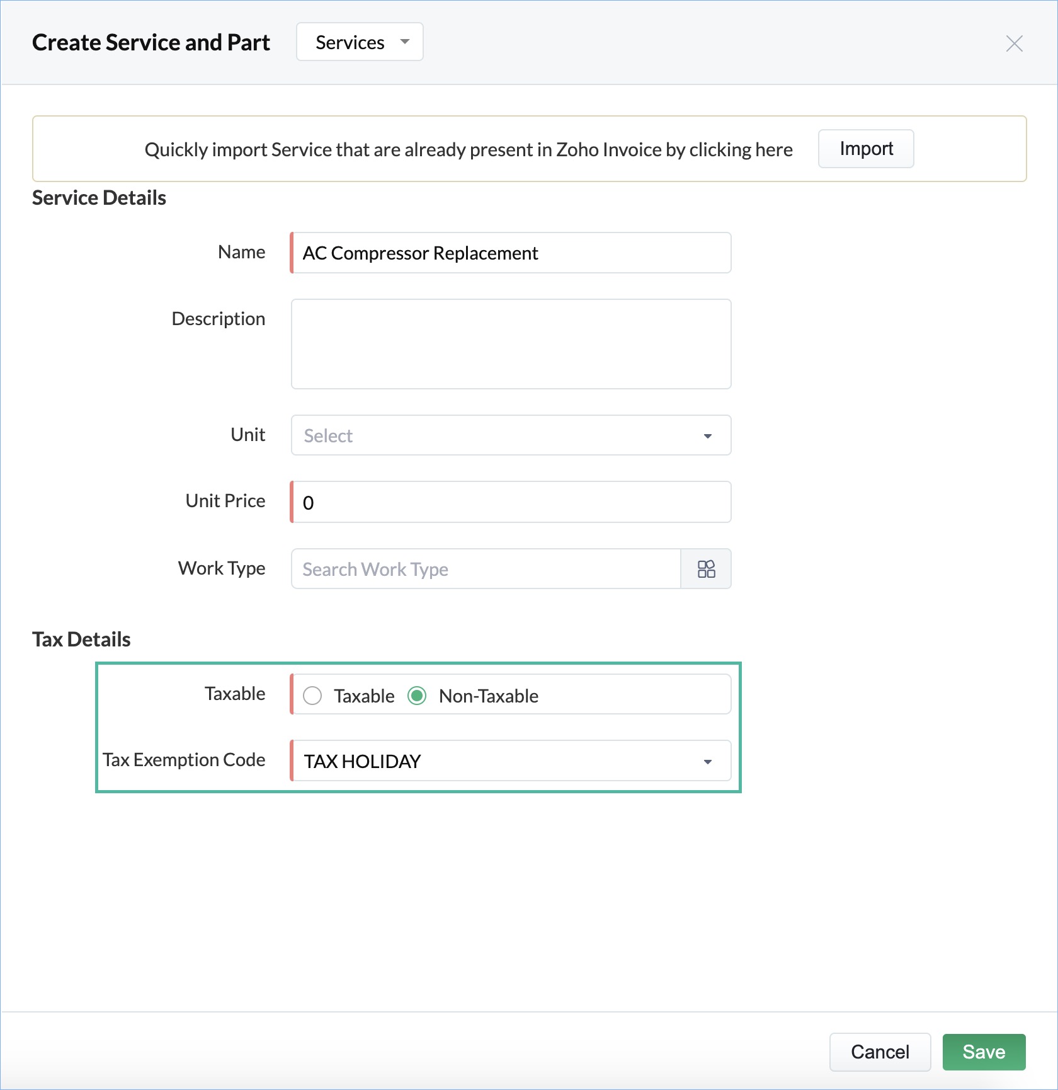Image resolution: width=1058 pixels, height=1090 pixels.
Task: Cancel the service creation
Action: point(880,1052)
